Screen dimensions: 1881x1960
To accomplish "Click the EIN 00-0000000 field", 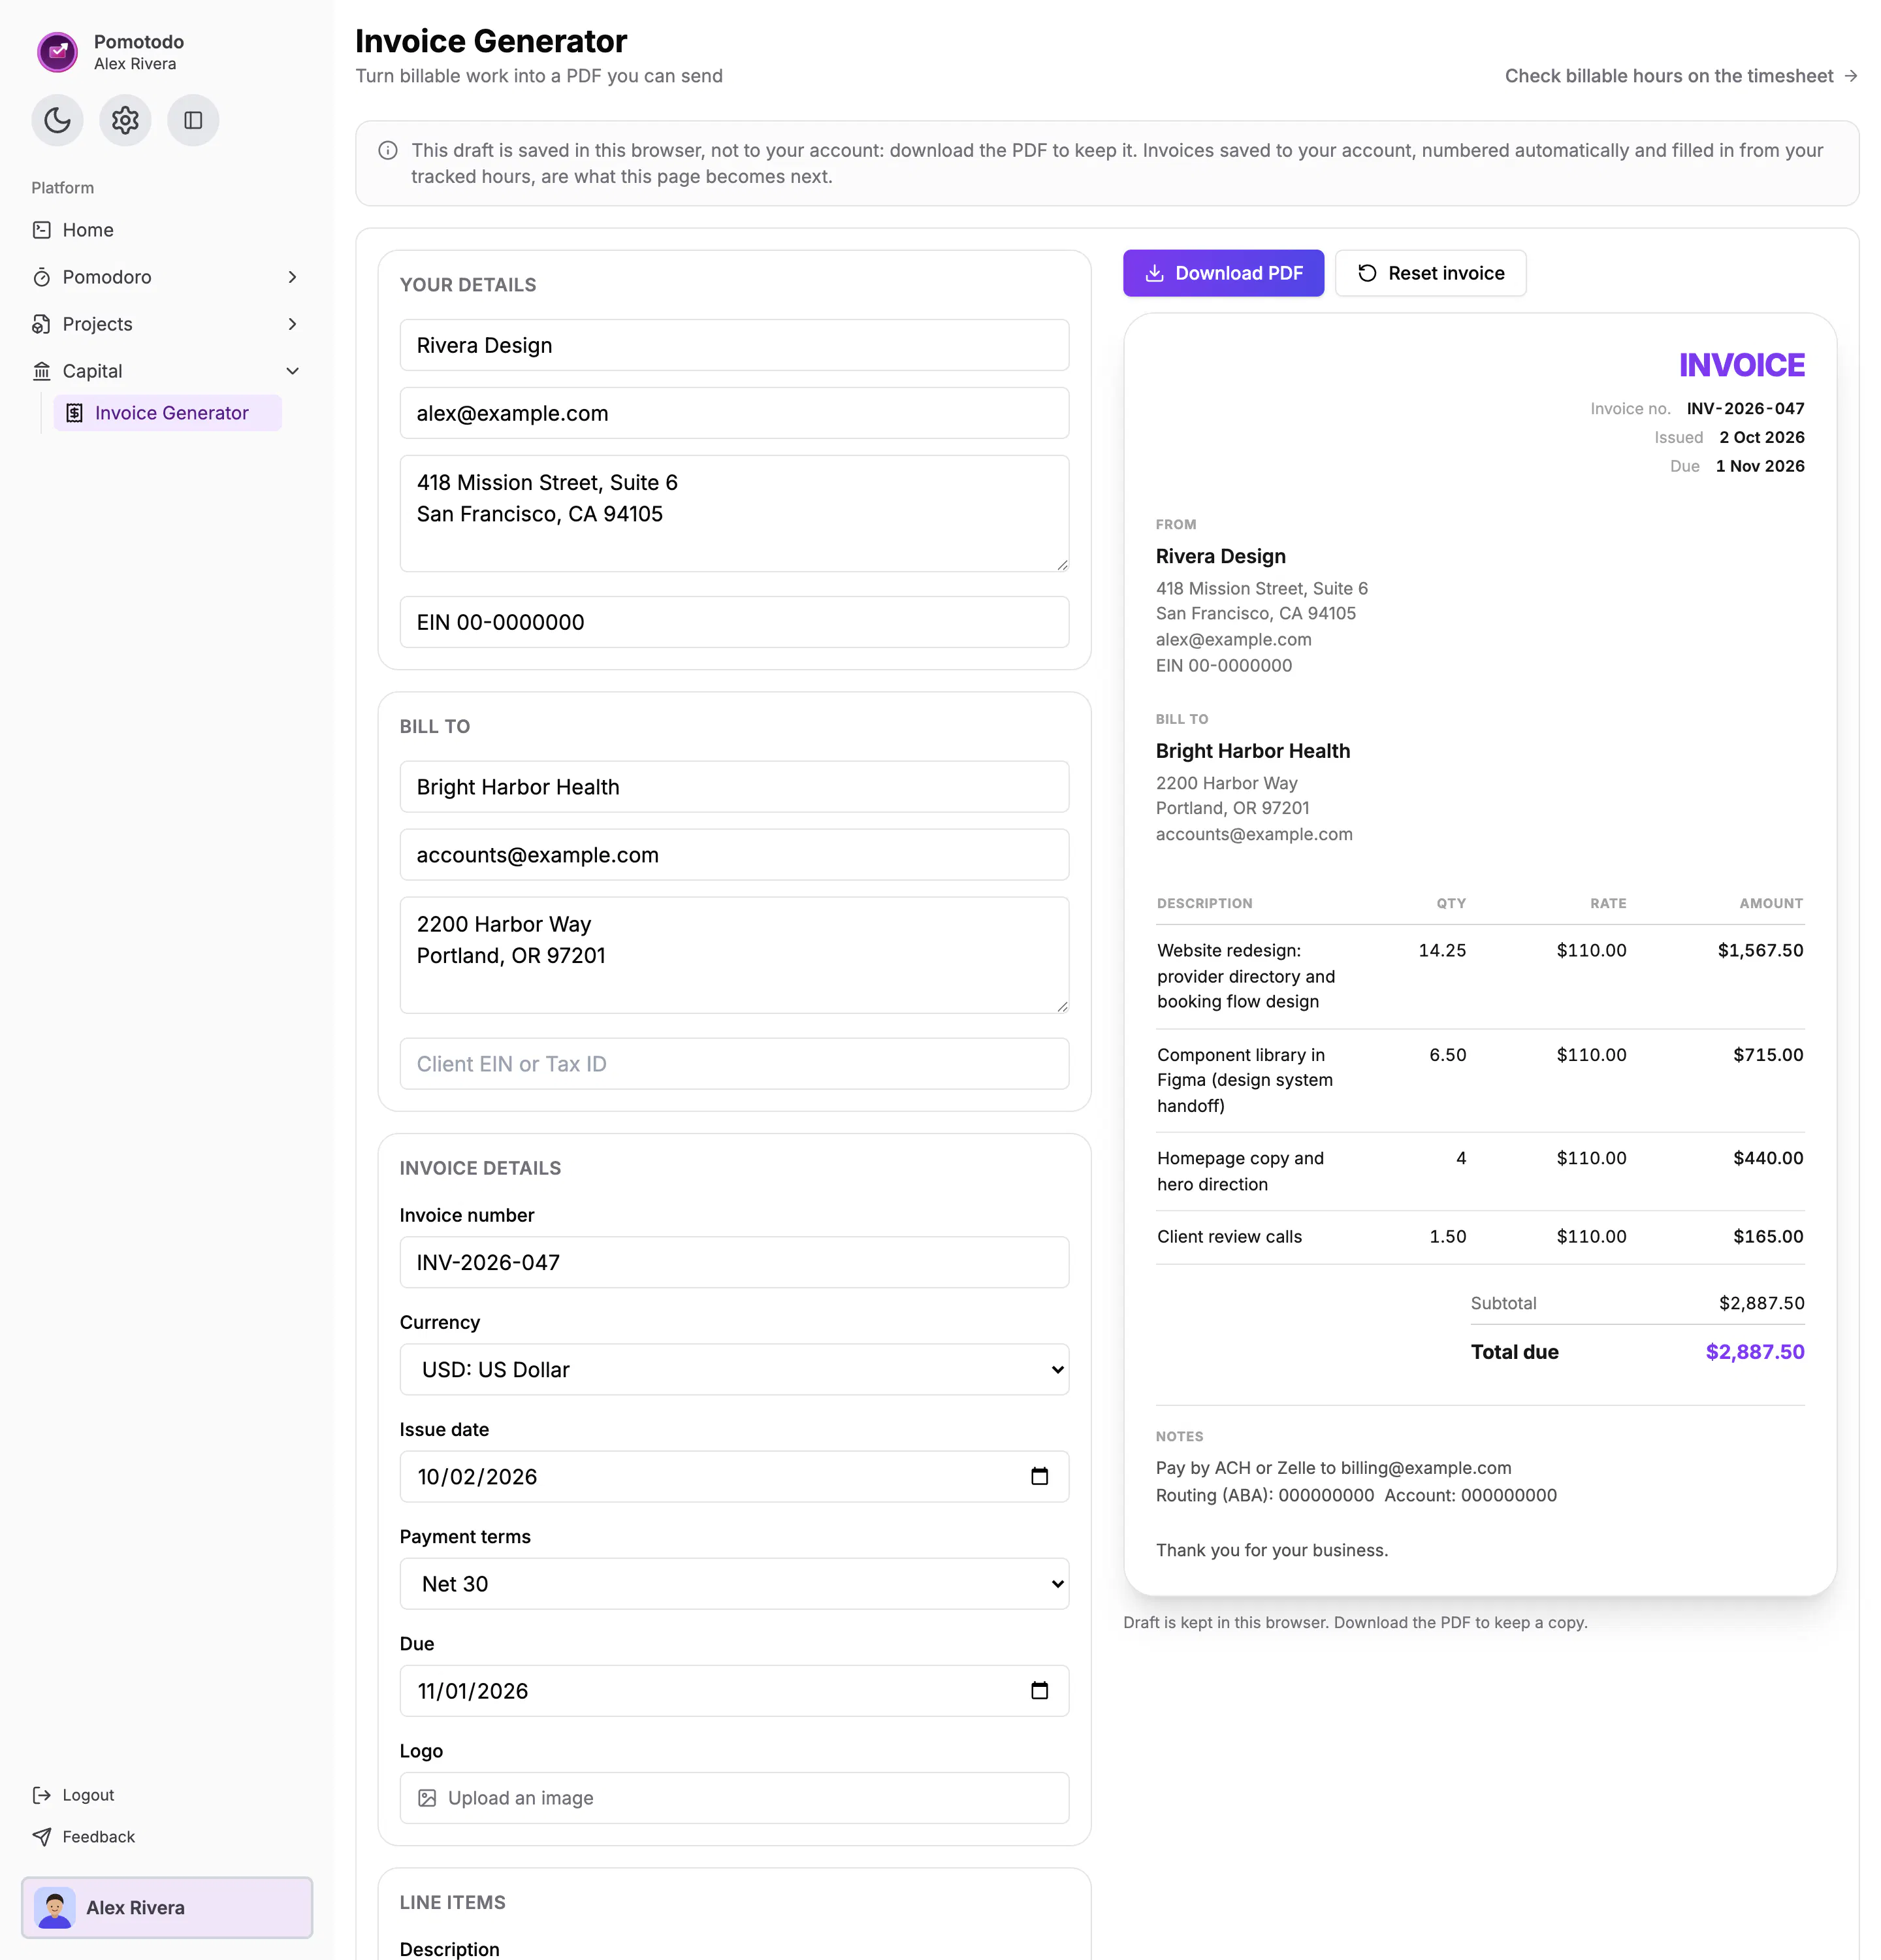I will pyautogui.click(x=735, y=622).
